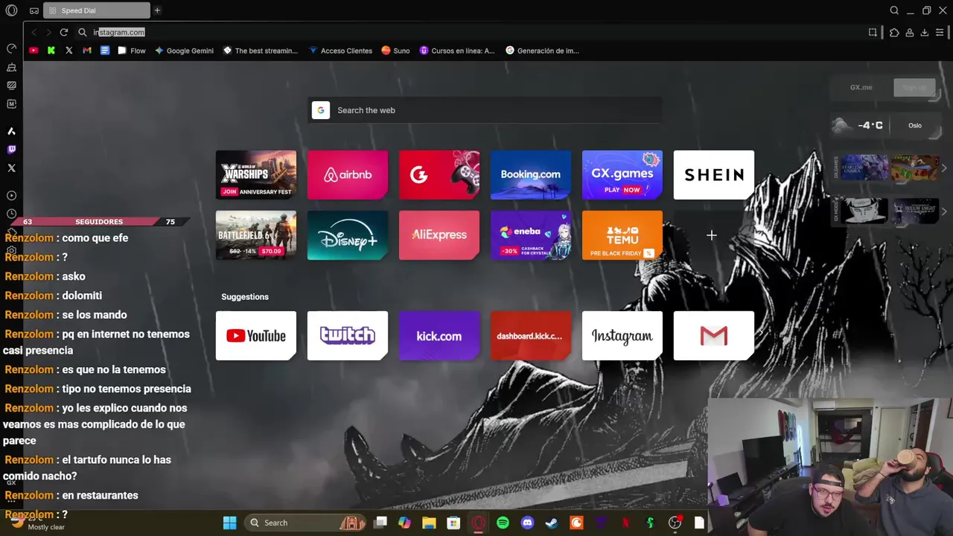Open the YouTube suggestion tile
The width and height of the screenshot is (953, 536).
click(256, 336)
